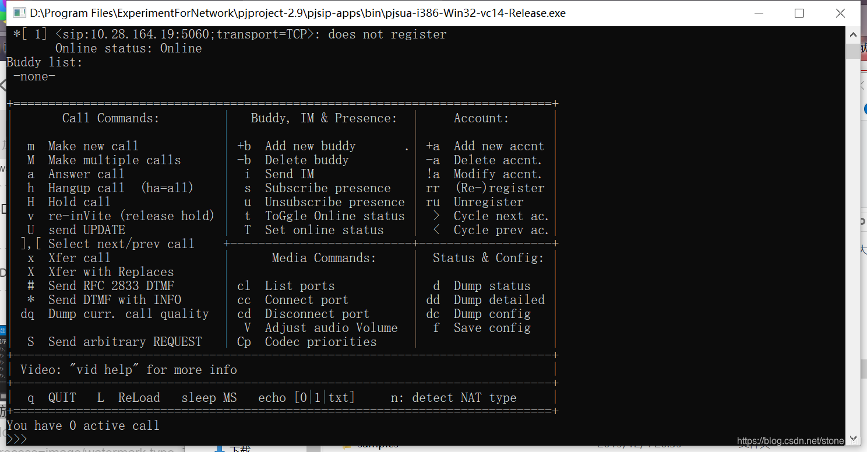The width and height of the screenshot is (867, 452).
Task: Click the "Dump status" command
Action: tap(481, 286)
